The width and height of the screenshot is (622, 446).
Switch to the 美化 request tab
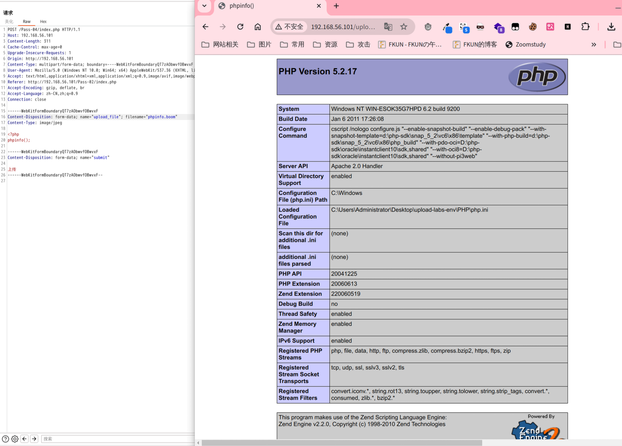[9, 22]
